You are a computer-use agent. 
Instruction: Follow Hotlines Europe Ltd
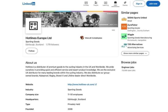[32, 51]
